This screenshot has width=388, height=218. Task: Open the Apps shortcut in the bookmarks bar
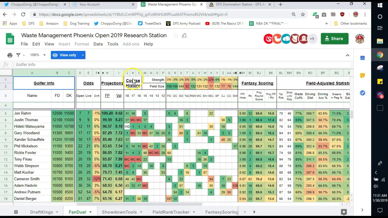point(10,23)
